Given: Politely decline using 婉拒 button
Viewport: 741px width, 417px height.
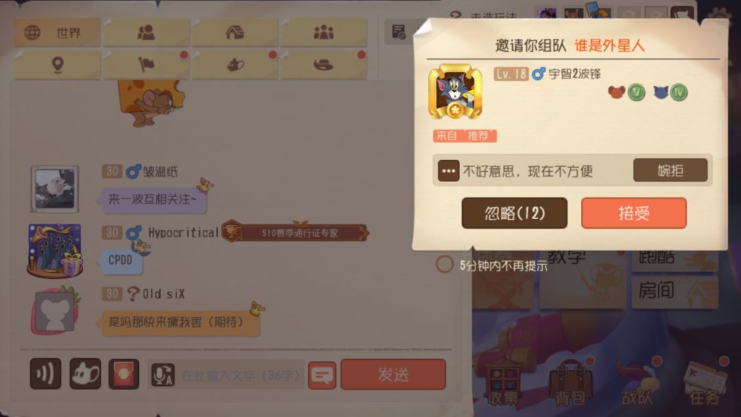Looking at the screenshot, I should pyautogui.click(x=670, y=170).
